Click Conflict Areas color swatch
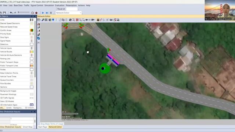235x132 pixels. (32, 30)
